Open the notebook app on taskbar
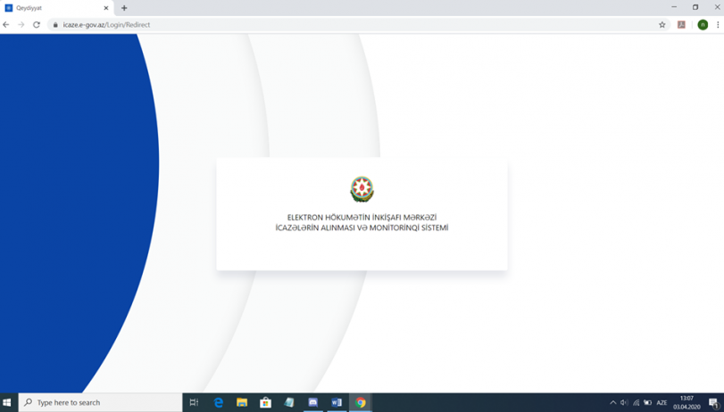Viewport: 724px width, 412px height. click(289, 402)
